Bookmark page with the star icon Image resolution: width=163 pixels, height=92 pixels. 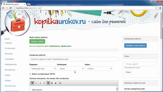[156, 8]
